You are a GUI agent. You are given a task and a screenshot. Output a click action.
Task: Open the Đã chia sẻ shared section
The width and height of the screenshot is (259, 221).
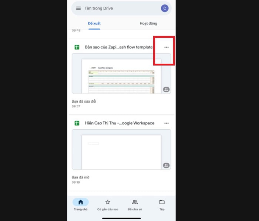[x=135, y=205]
